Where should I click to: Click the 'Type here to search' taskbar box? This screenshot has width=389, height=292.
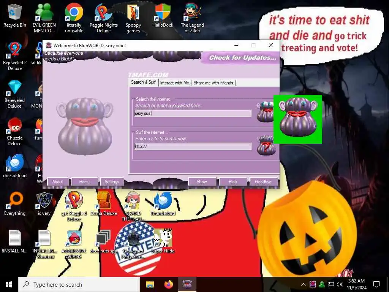pos(79,284)
